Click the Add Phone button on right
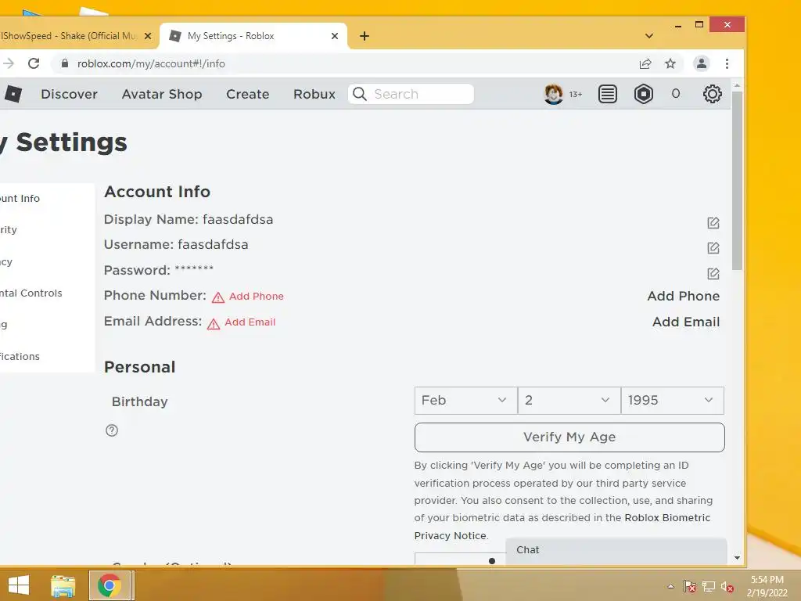 tap(683, 296)
